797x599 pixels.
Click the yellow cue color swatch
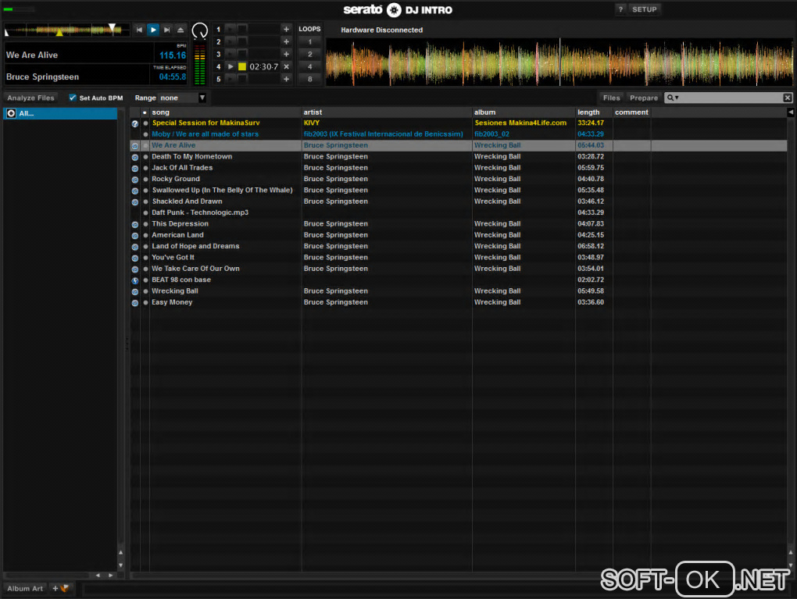242,66
